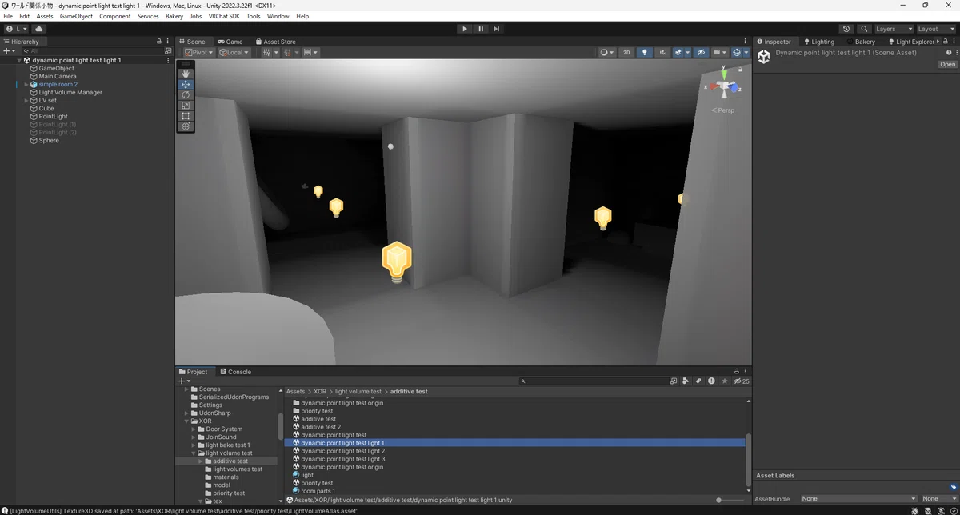The width and height of the screenshot is (960, 515).
Task: Open Hierarchy panel options menu
Action: tap(167, 41)
